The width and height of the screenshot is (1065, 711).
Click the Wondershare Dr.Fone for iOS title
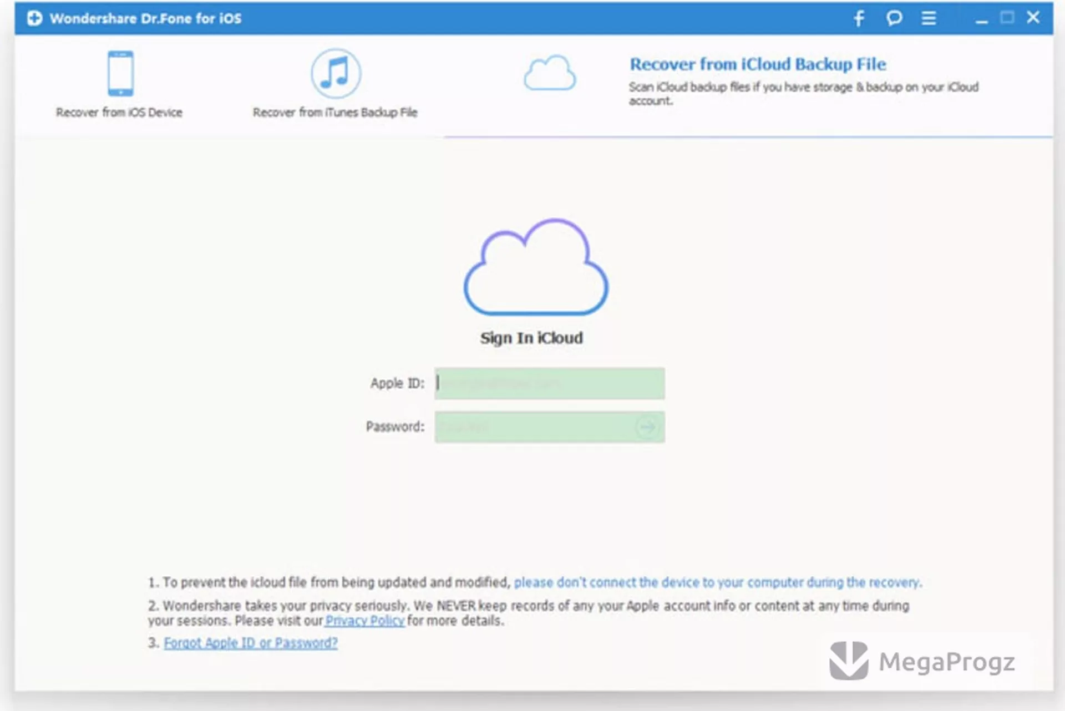146,18
